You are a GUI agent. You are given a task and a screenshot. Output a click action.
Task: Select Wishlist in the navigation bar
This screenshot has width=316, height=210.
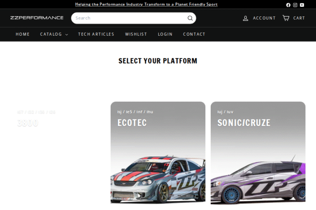click(136, 34)
